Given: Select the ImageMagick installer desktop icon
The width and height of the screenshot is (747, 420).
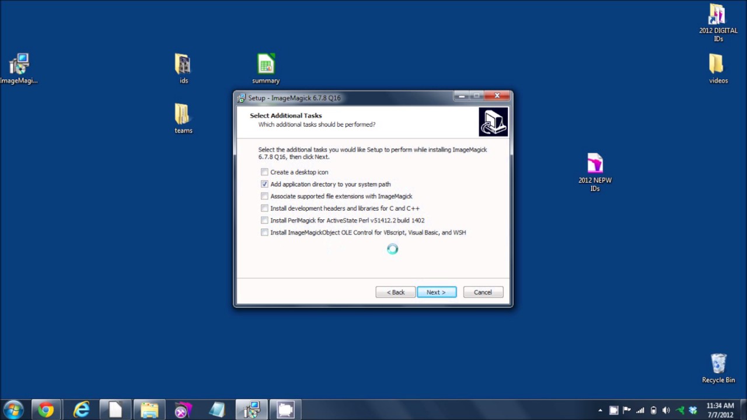Looking at the screenshot, I should coord(19,69).
